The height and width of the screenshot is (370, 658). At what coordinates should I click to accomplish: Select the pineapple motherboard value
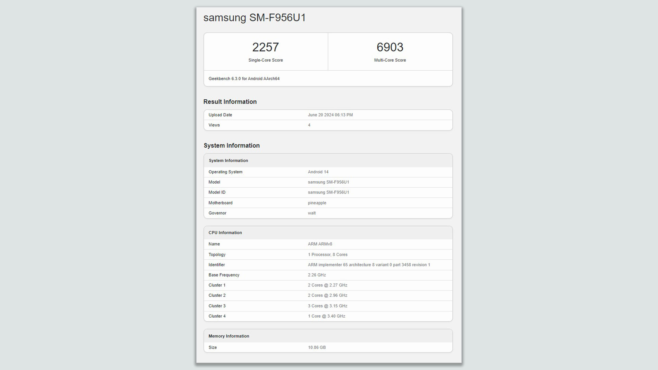(317, 203)
